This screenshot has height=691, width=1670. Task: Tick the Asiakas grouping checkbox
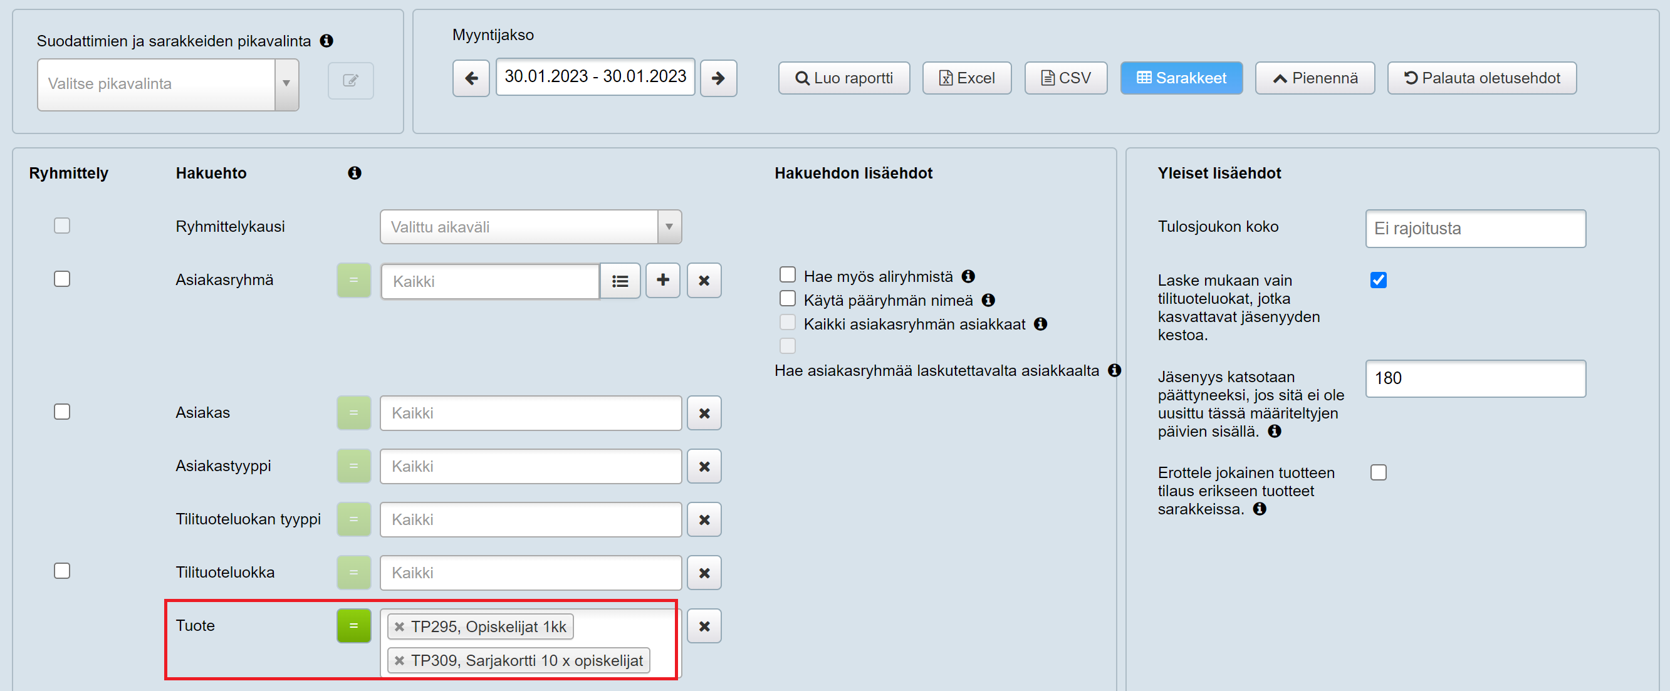tap(61, 412)
